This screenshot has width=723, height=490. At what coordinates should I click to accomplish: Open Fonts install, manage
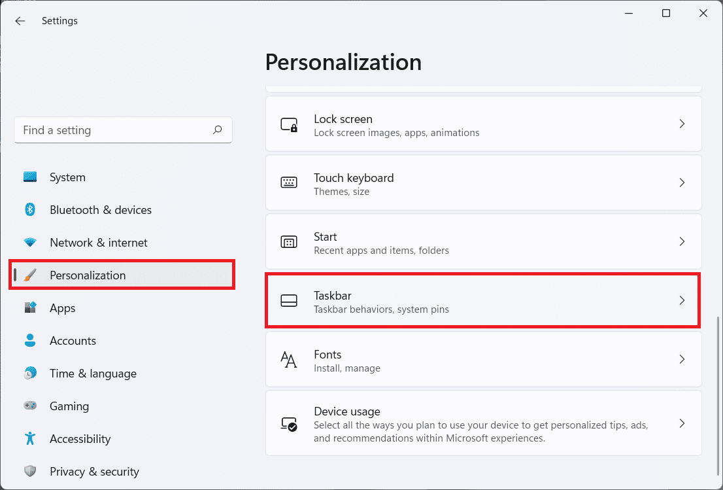click(x=484, y=359)
